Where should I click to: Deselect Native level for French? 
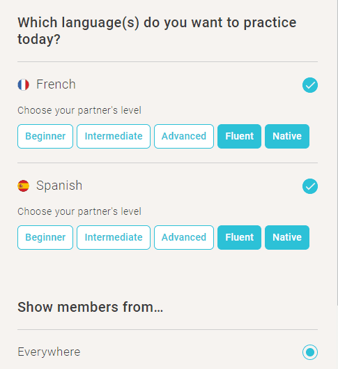[287, 136]
